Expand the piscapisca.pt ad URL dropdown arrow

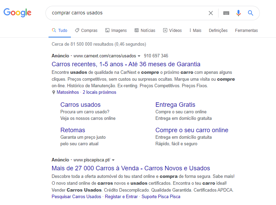113,160
